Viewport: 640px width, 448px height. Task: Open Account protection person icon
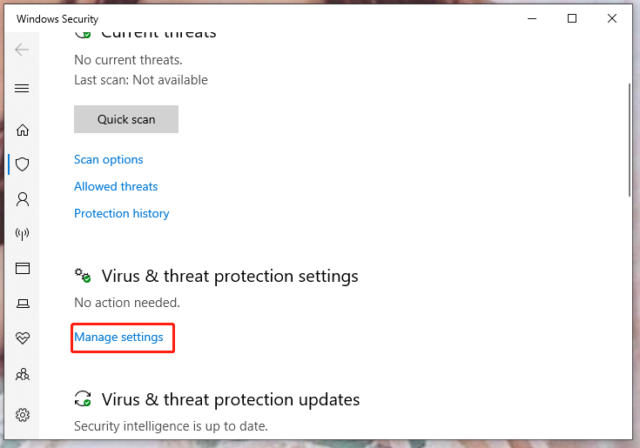tap(23, 198)
